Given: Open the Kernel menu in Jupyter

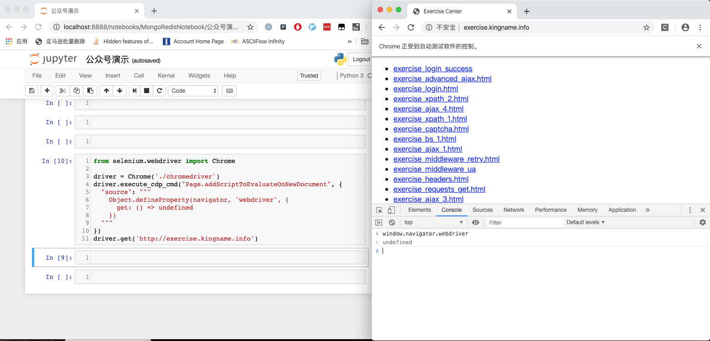Looking at the screenshot, I should pyautogui.click(x=166, y=76).
